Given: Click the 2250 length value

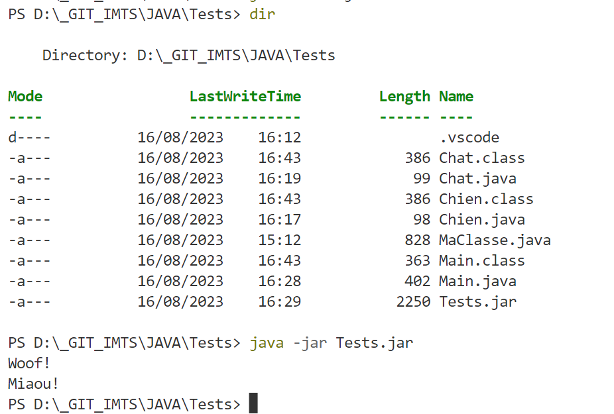Looking at the screenshot, I should click(413, 302).
